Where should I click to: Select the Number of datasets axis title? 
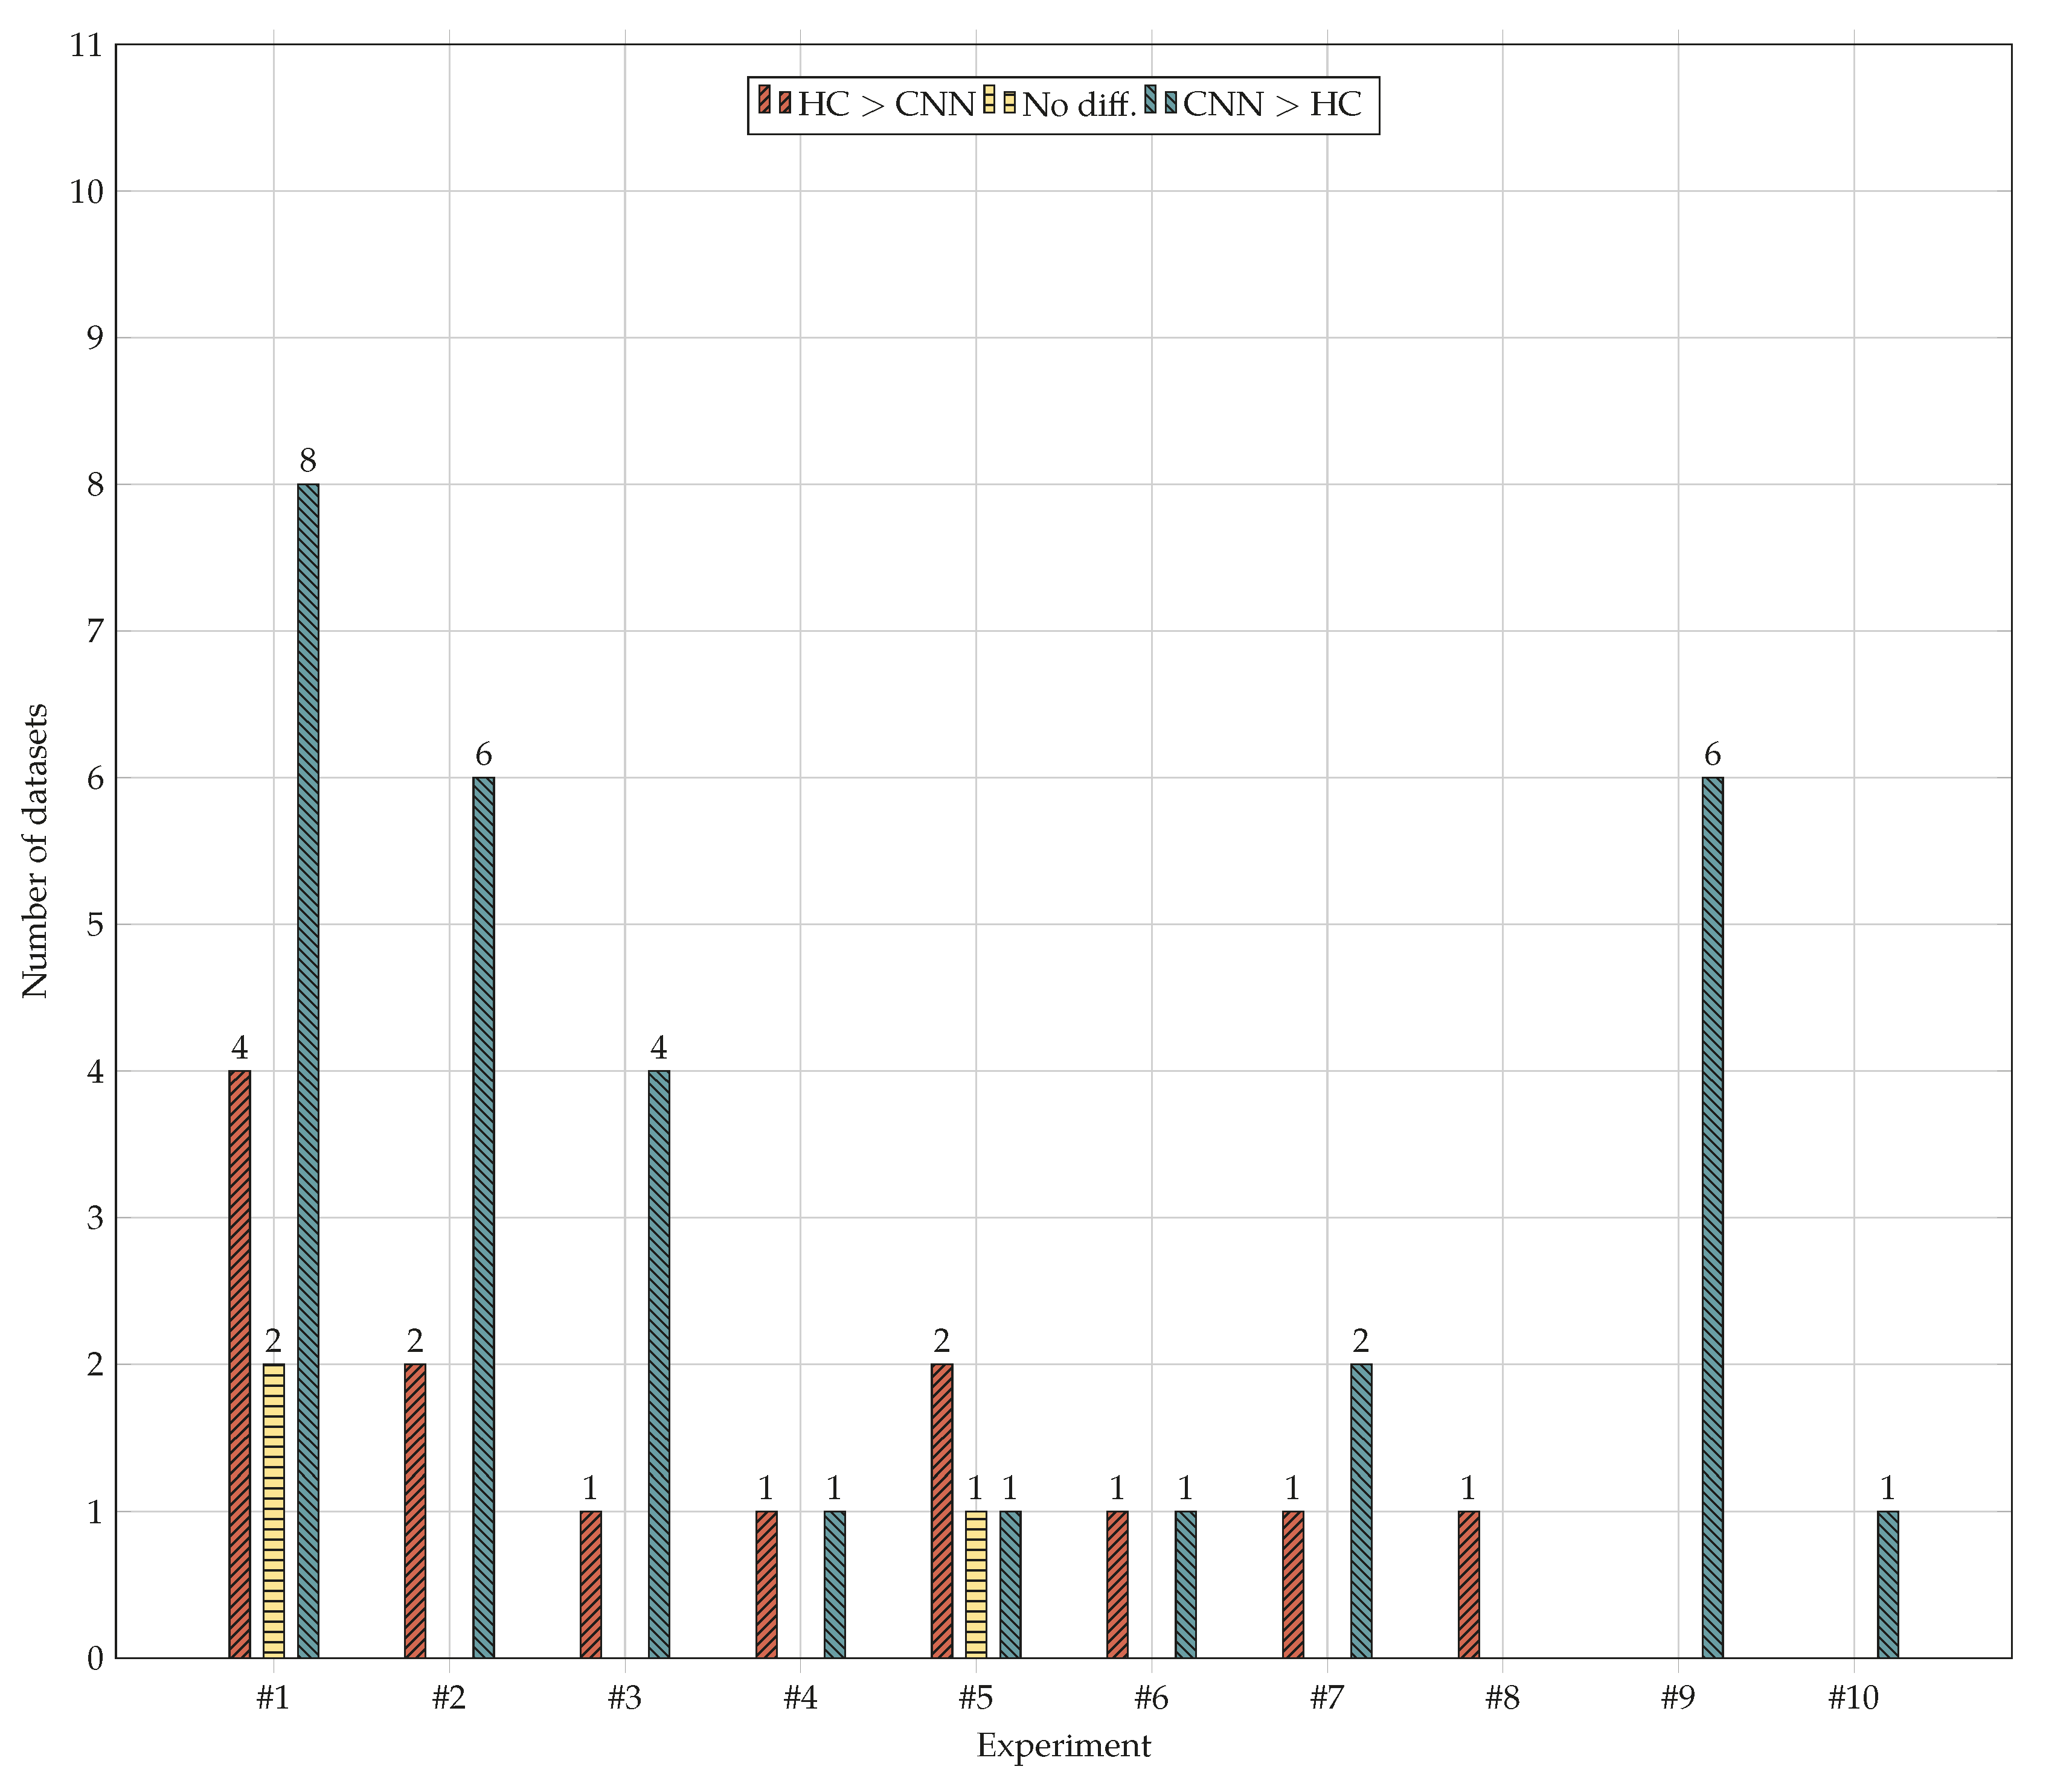click(x=35, y=850)
